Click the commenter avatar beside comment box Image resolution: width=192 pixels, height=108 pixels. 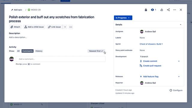point(12,59)
